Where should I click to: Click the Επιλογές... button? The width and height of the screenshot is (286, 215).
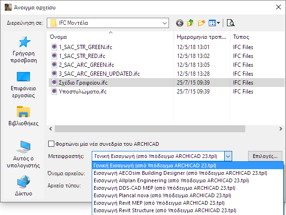coord(265,156)
